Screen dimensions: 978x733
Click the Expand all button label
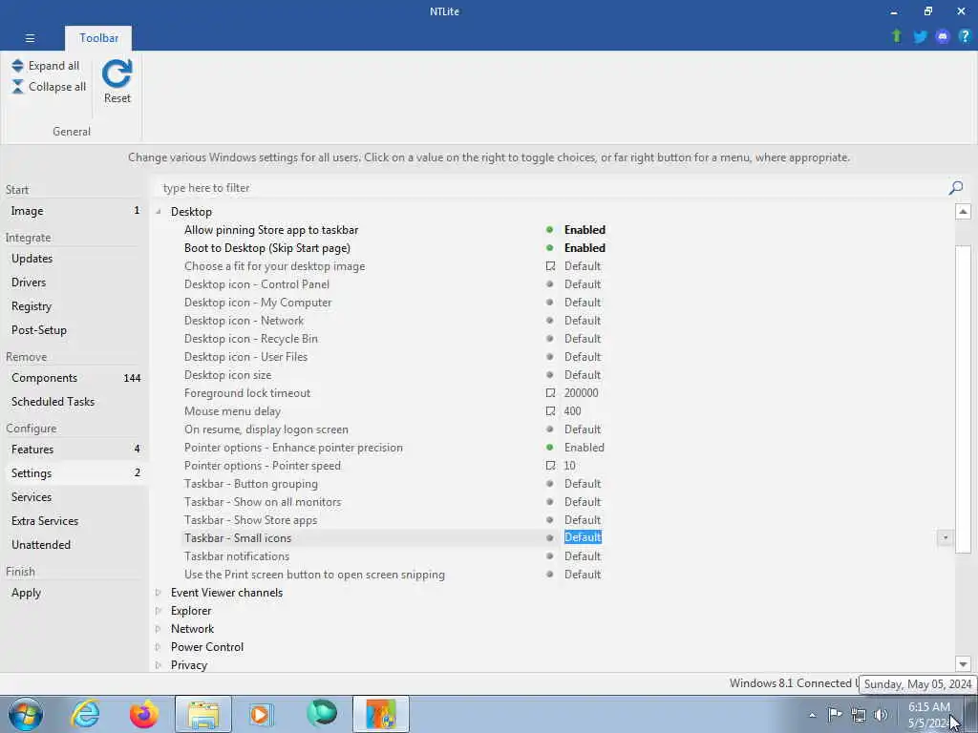click(53, 66)
